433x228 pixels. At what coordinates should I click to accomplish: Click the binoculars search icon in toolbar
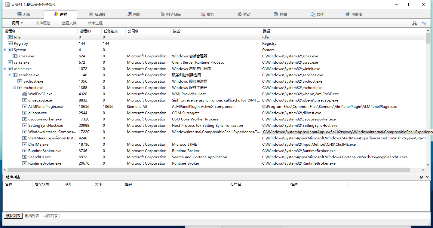[415, 23]
